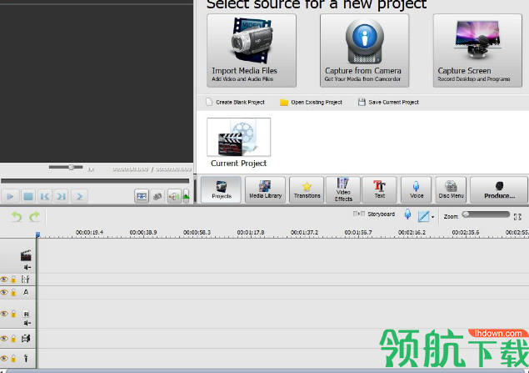Lock the audio mix track with film-speaker icon
This screenshot has width=529, height=373.
(x=13, y=338)
